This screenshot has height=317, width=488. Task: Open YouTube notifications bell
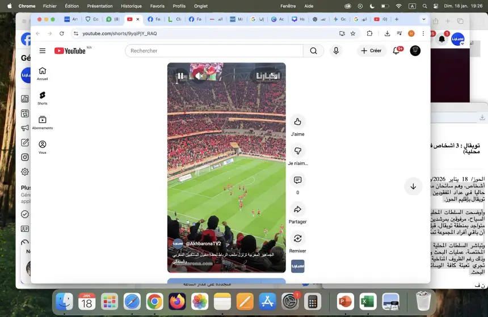pos(397,50)
